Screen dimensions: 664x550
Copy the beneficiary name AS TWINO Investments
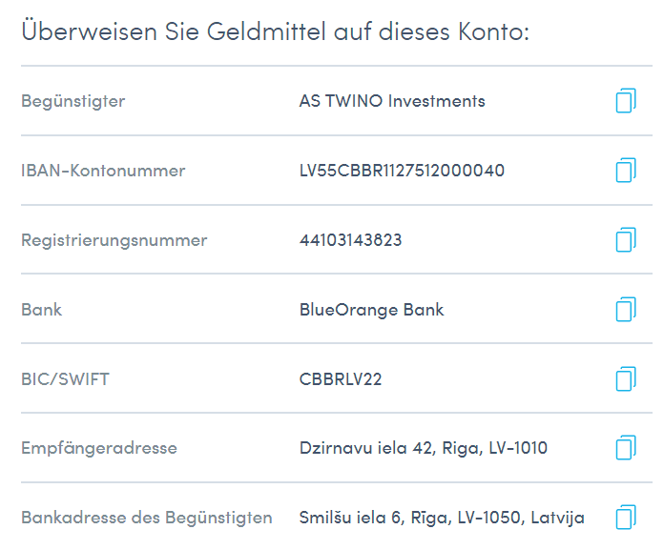click(x=626, y=100)
